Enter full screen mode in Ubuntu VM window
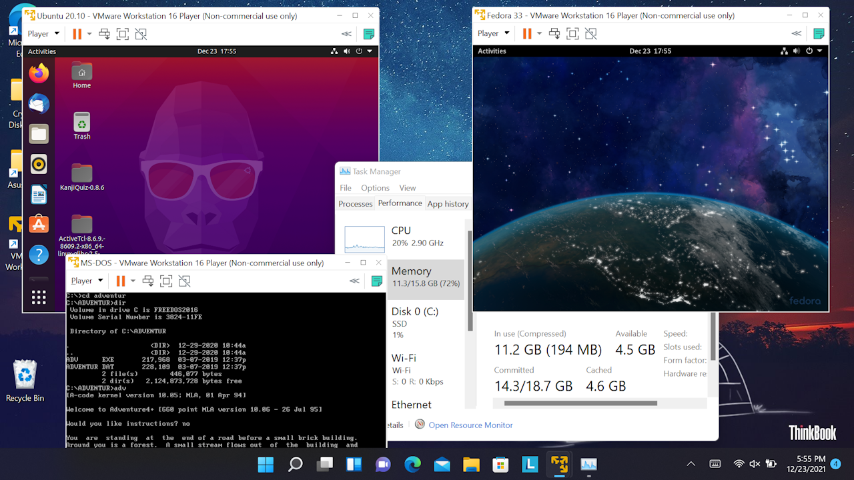This screenshot has width=854, height=480. coord(123,34)
